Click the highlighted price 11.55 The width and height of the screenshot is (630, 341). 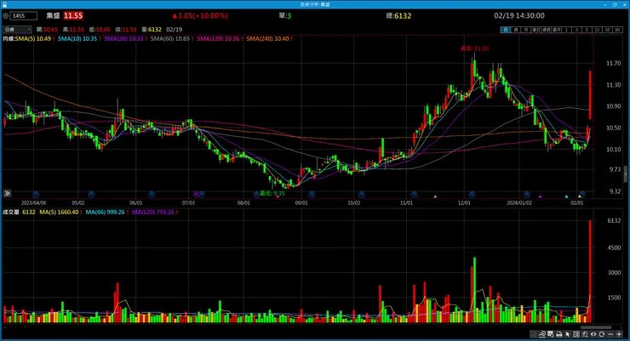pyautogui.click(x=73, y=16)
